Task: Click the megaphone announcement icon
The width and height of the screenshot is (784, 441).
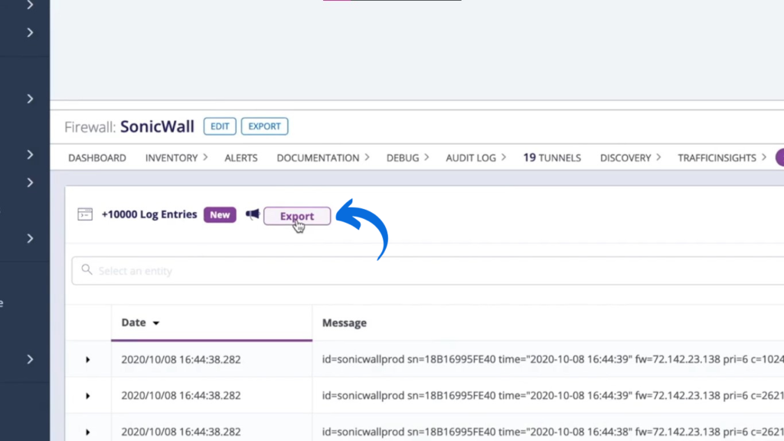Action: point(253,214)
